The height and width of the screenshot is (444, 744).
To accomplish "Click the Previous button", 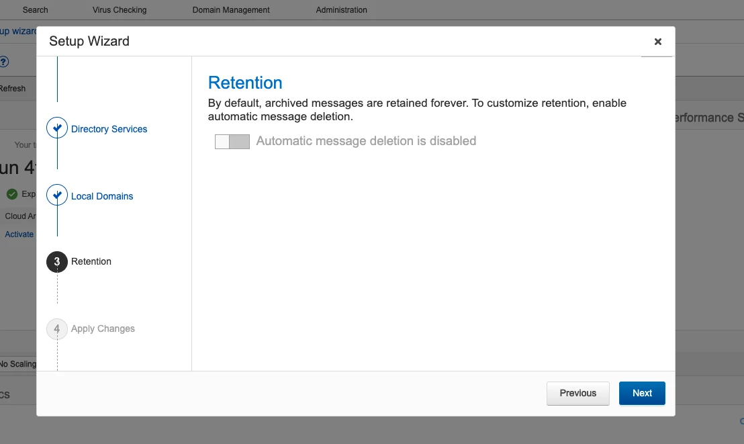I will [x=578, y=393].
